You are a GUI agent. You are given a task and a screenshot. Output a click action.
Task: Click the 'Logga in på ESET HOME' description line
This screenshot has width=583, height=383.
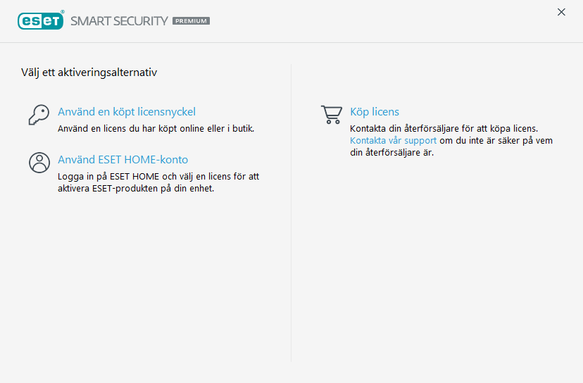pyautogui.click(x=158, y=177)
